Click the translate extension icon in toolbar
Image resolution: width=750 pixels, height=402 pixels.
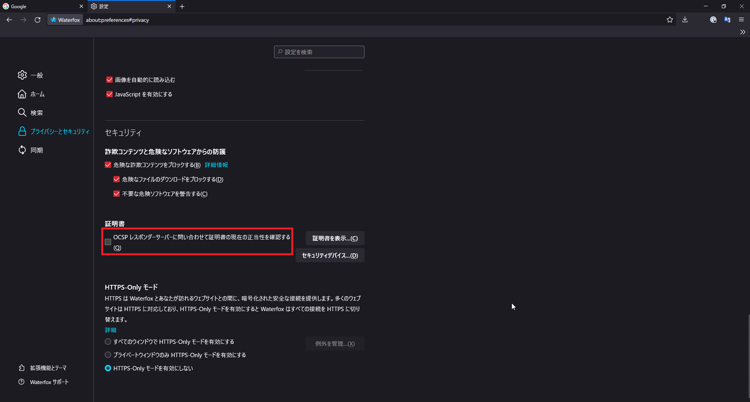[727, 20]
